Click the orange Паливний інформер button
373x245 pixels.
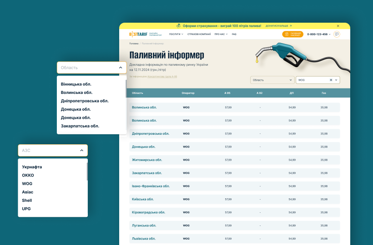click(292, 34)
